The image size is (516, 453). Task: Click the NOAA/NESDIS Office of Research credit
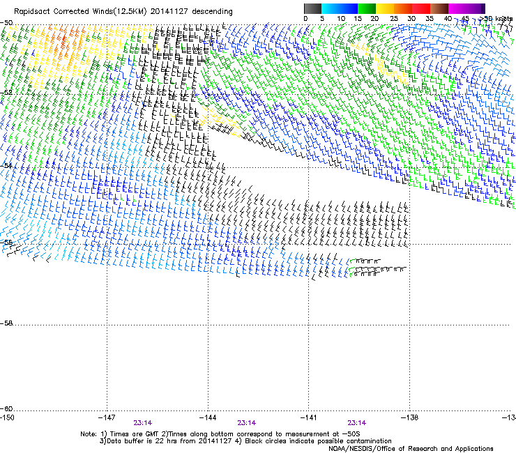[411, 449]
